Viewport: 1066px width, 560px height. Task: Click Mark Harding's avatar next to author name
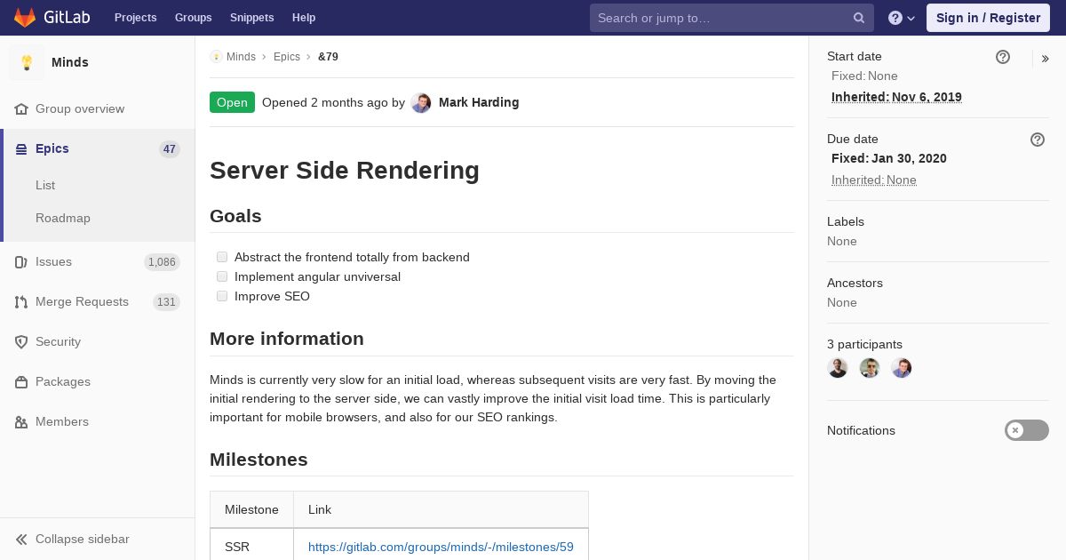point(421,103)
